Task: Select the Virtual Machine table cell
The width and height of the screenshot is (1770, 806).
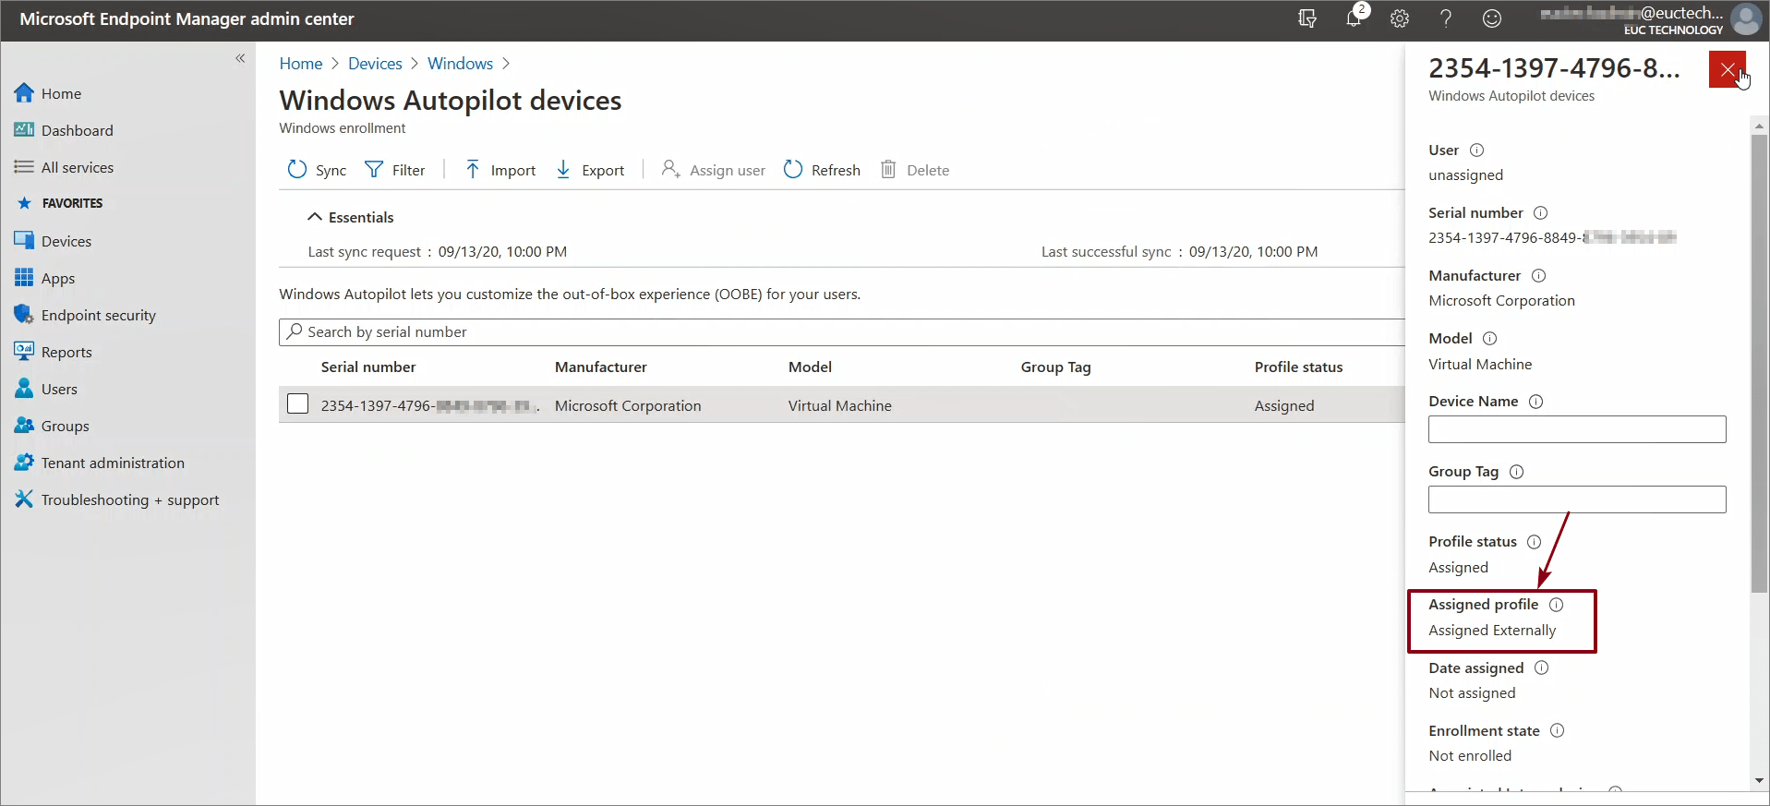Action: [840, 405]
